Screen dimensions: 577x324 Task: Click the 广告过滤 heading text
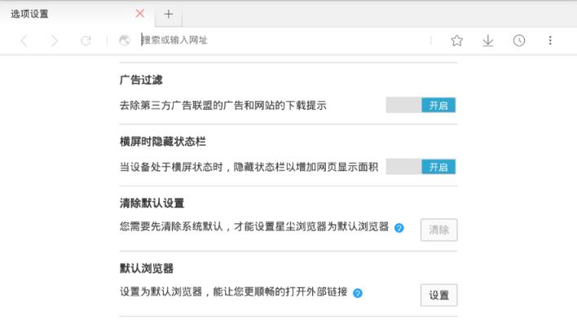(x=141, y=80)
